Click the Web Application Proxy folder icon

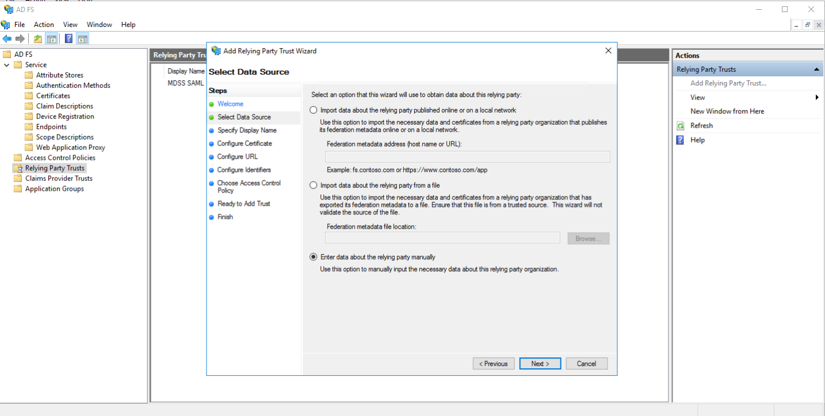(x=29, y=148)
